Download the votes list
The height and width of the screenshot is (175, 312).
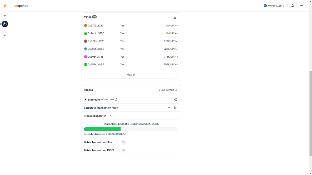tap(175, 17)
